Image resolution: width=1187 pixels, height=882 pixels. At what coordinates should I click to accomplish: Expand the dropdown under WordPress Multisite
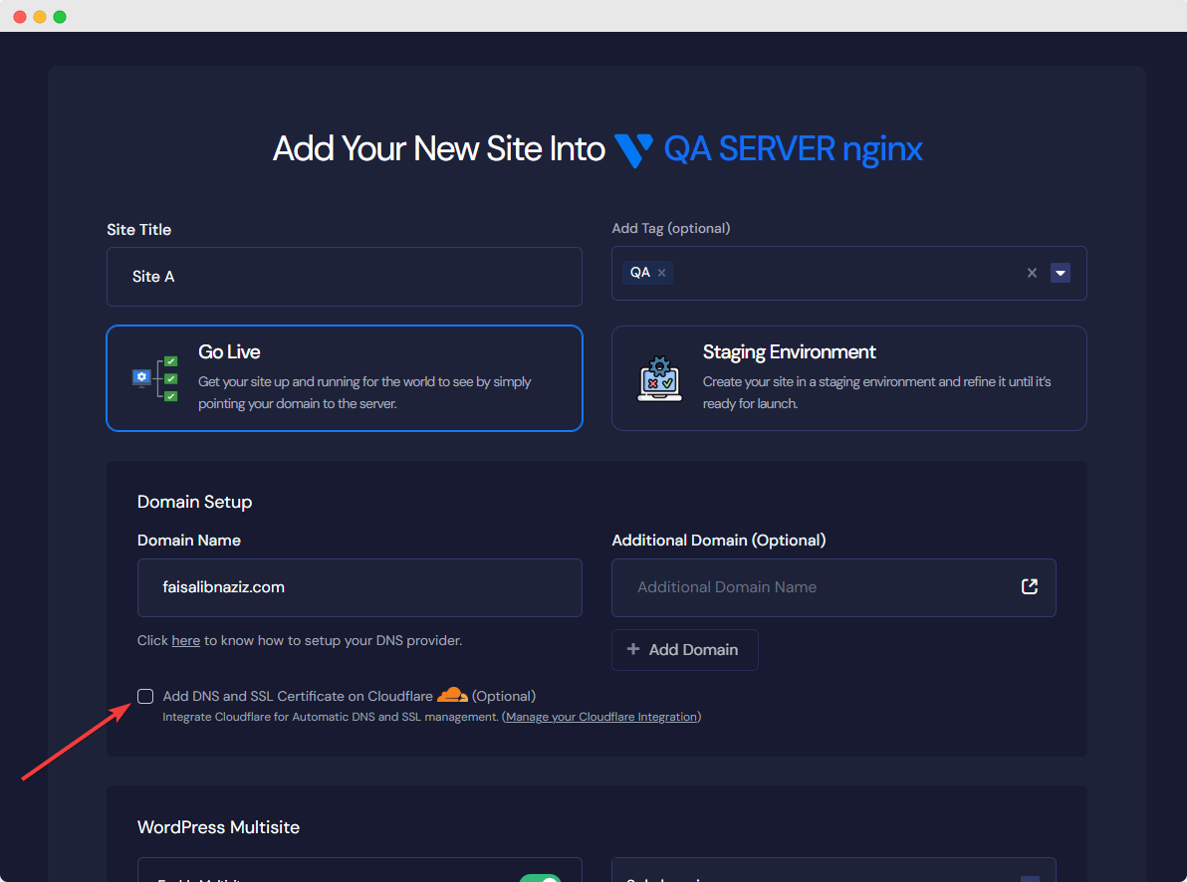pyautogui.click(x=1030, y=876)
